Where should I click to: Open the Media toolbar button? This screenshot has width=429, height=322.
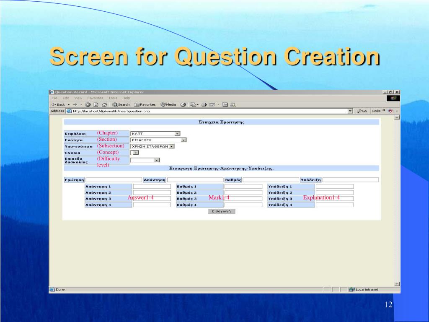168,104
